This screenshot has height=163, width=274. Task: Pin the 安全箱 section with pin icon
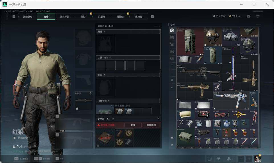click(159, 119)
